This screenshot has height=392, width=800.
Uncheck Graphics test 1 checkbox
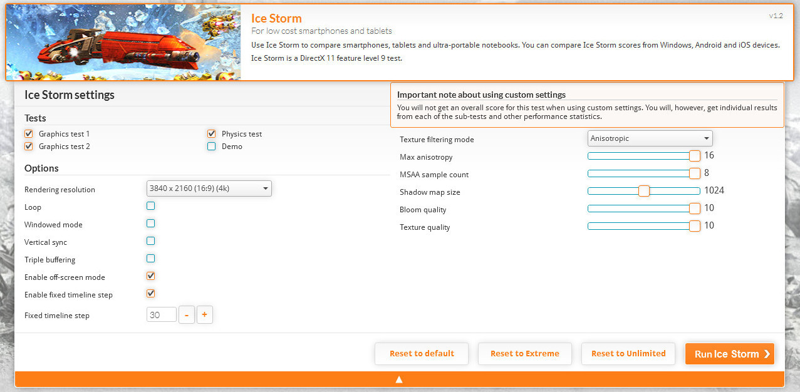point(28,133)
